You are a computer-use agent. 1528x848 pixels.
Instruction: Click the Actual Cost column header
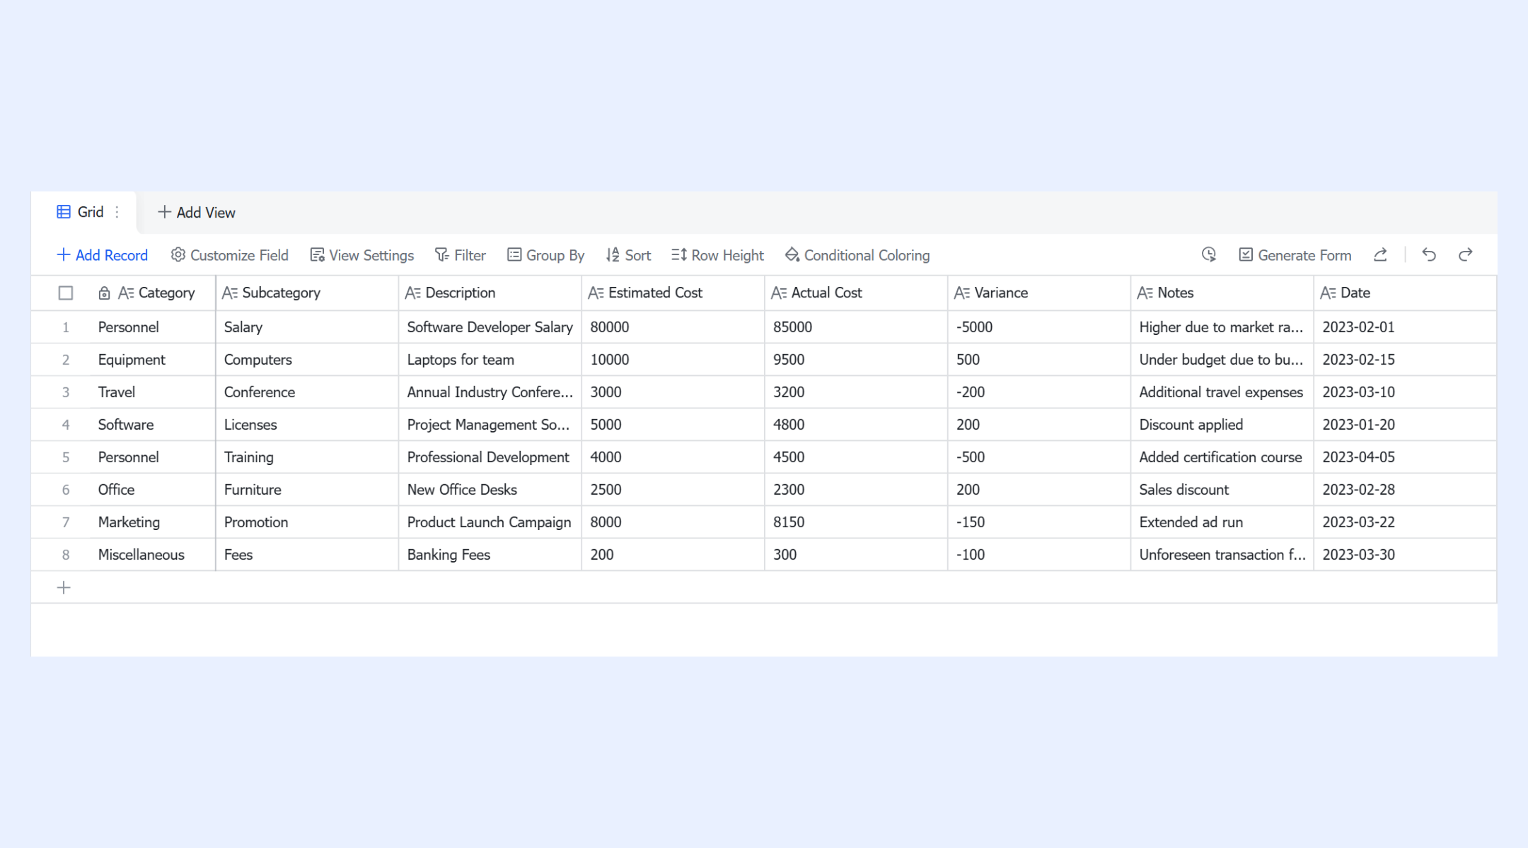[856, 293]
